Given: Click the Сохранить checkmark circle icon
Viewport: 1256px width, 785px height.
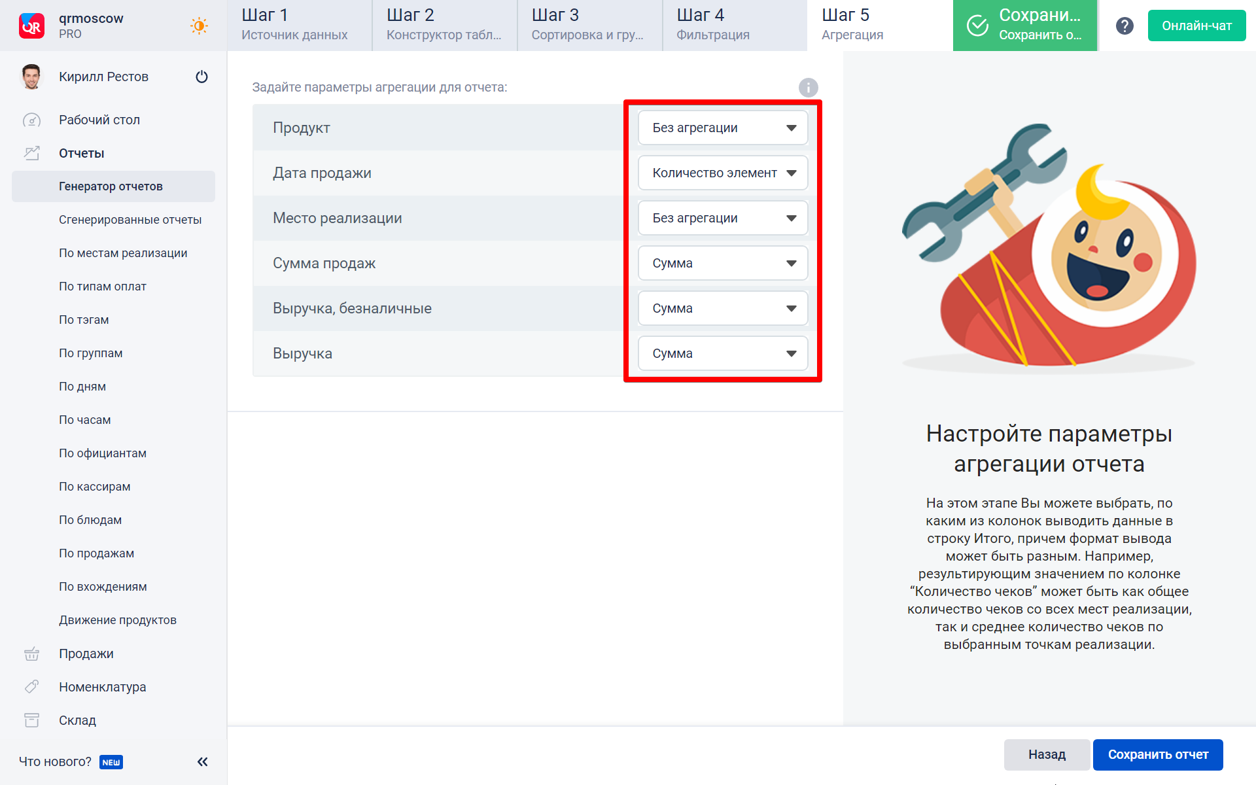Looking at the screenshot, I should 977,26.
